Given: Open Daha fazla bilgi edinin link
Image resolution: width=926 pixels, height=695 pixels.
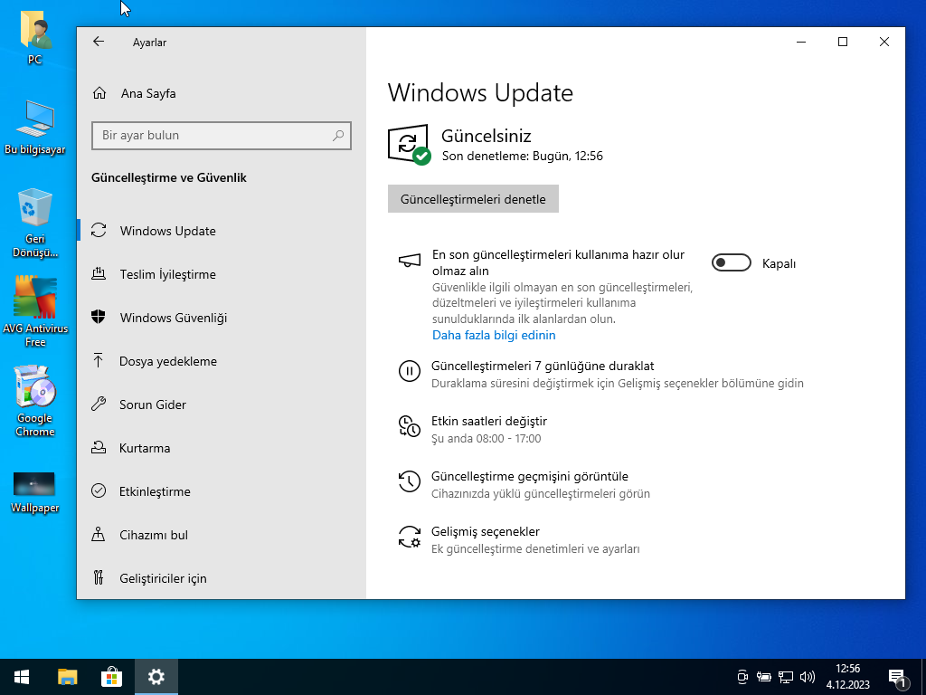Looking at the screenshot, I should coord(494,335).
